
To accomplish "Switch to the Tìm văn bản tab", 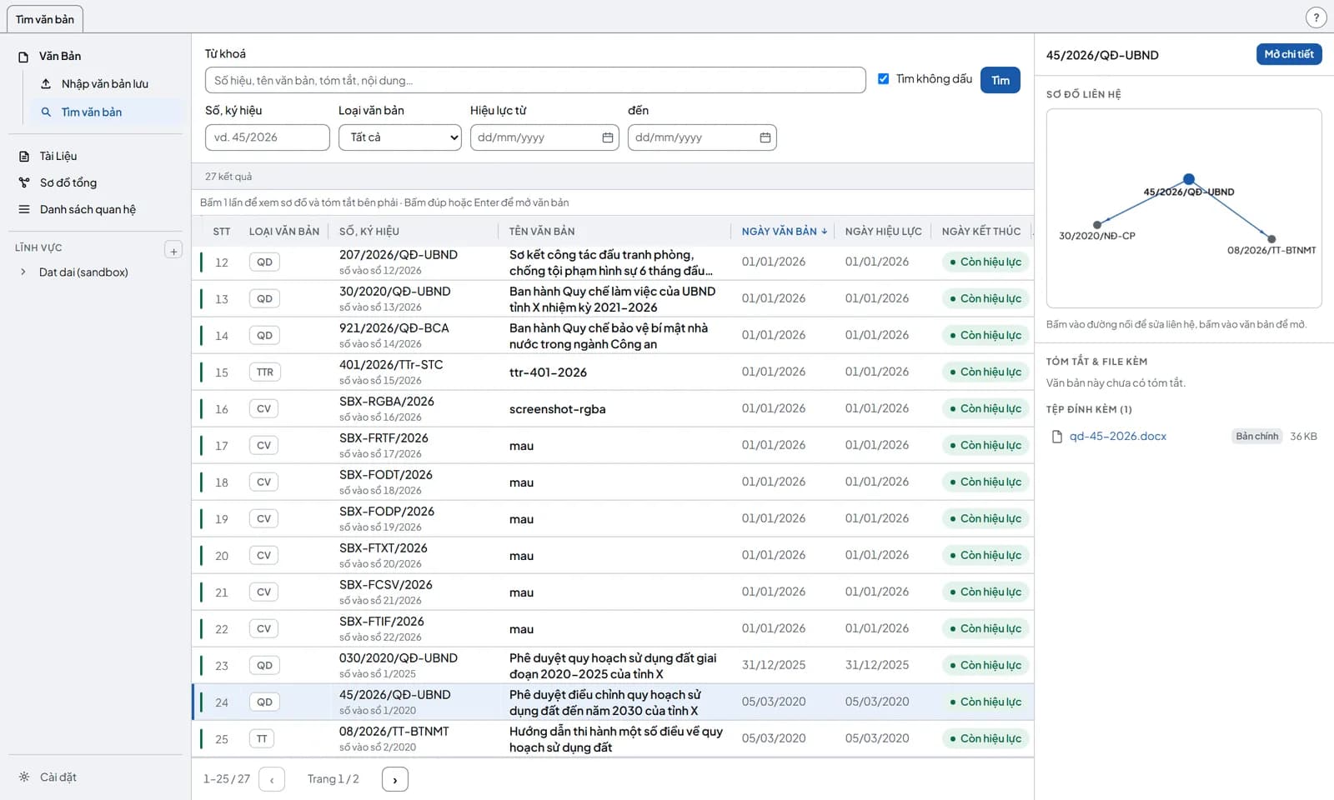I will (45, 18).
